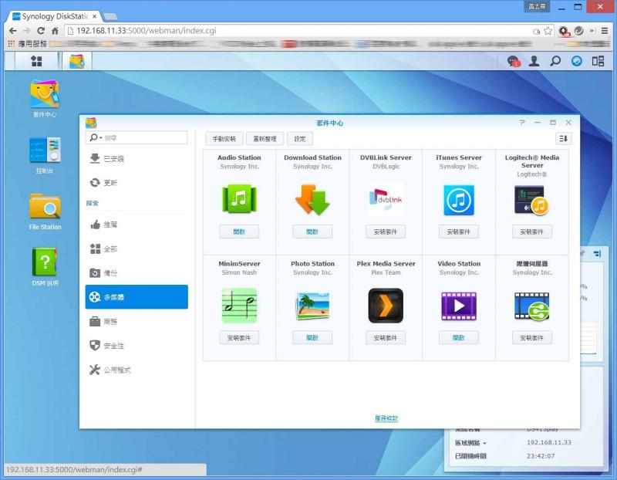This screenshot has width=617, height=480.
Task: Open the 服務條款 terms link
Action: (x=387, y=418)
